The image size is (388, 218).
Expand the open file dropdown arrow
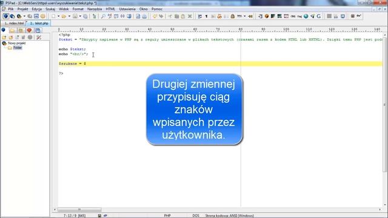(69, 16)
